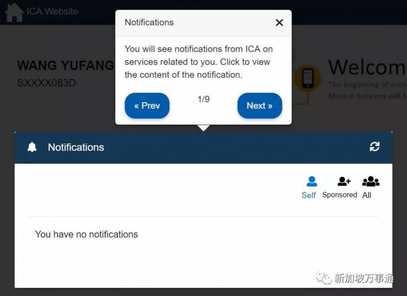Click the WeChat logo in the watermark
Screen dimensions: 407x296
coord(324,278)
